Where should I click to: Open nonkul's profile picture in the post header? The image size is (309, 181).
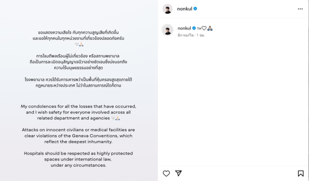coord(167,9)
